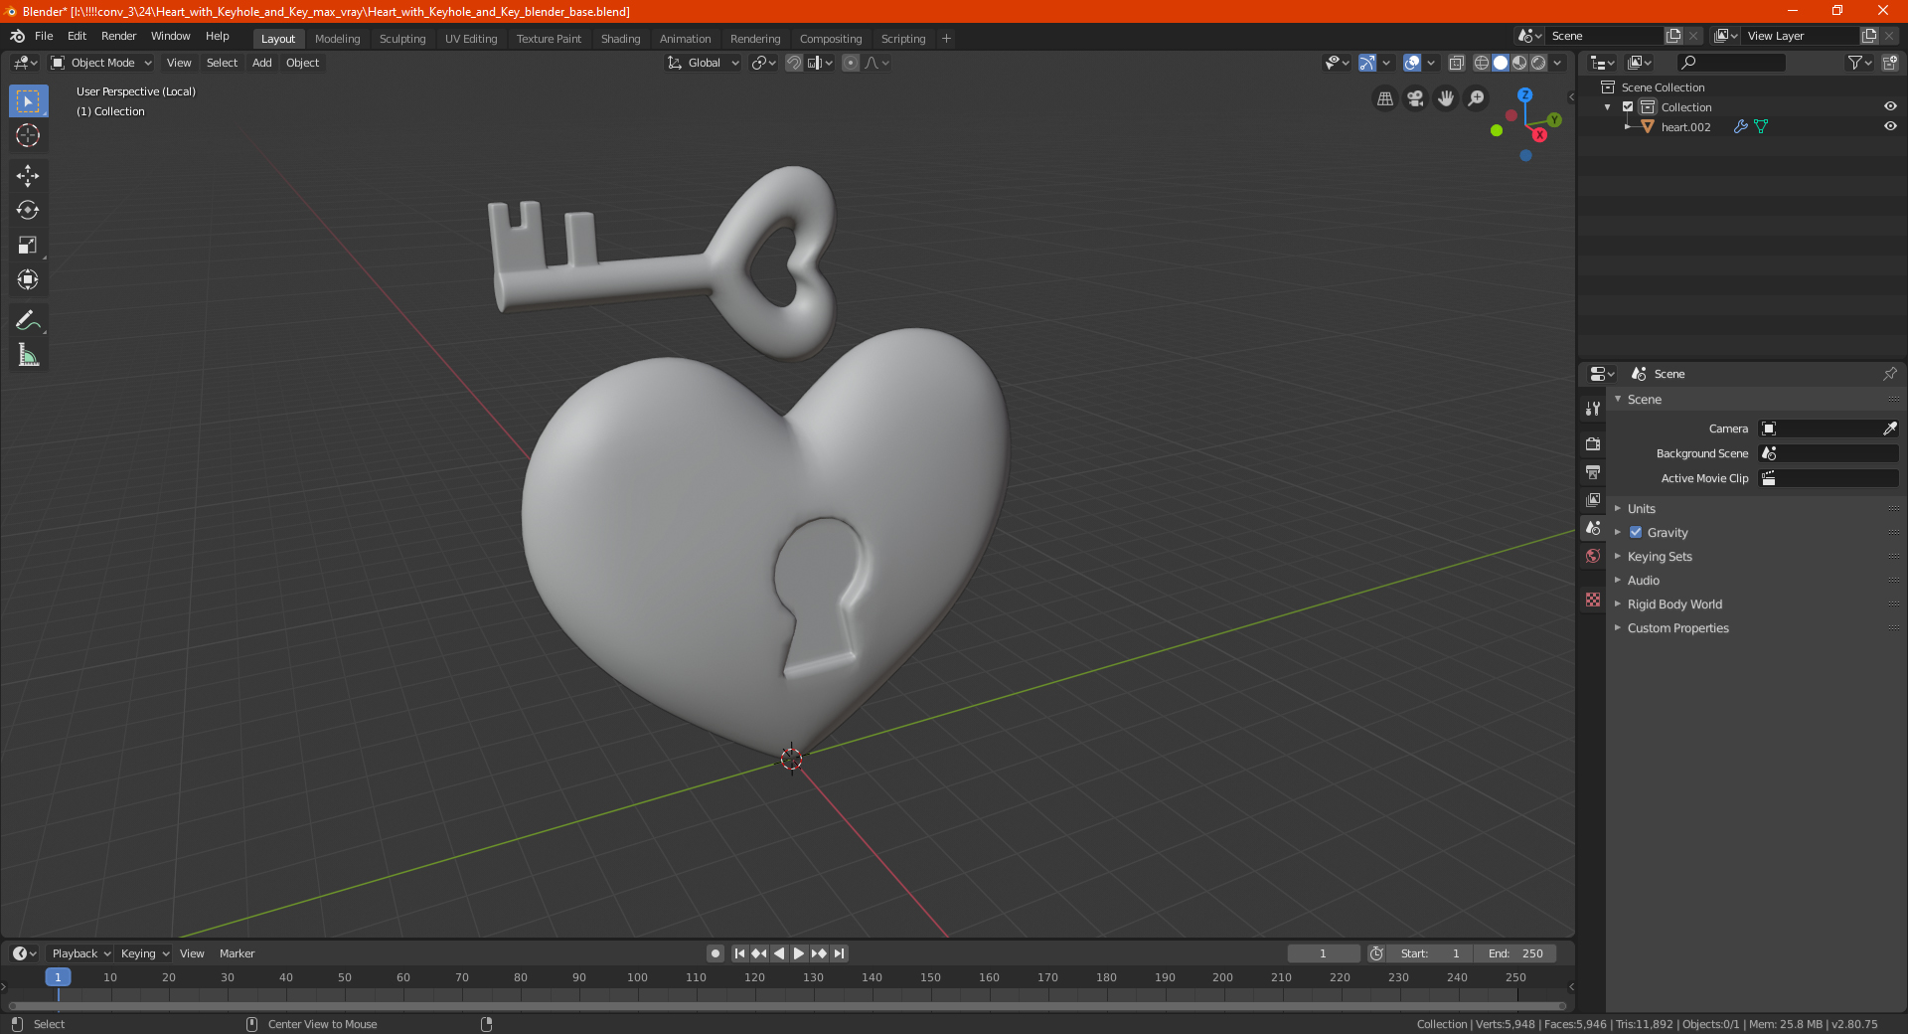Expand heart.002 in the outliner

point(1627,126)
